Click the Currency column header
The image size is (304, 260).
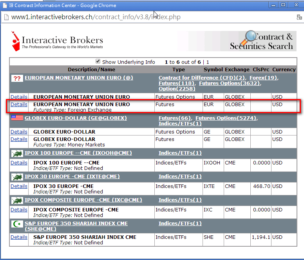click(284, 70)
